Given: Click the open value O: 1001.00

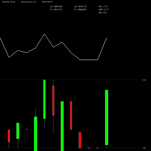Looking at the screenshot, I should (x=56, y=7).
